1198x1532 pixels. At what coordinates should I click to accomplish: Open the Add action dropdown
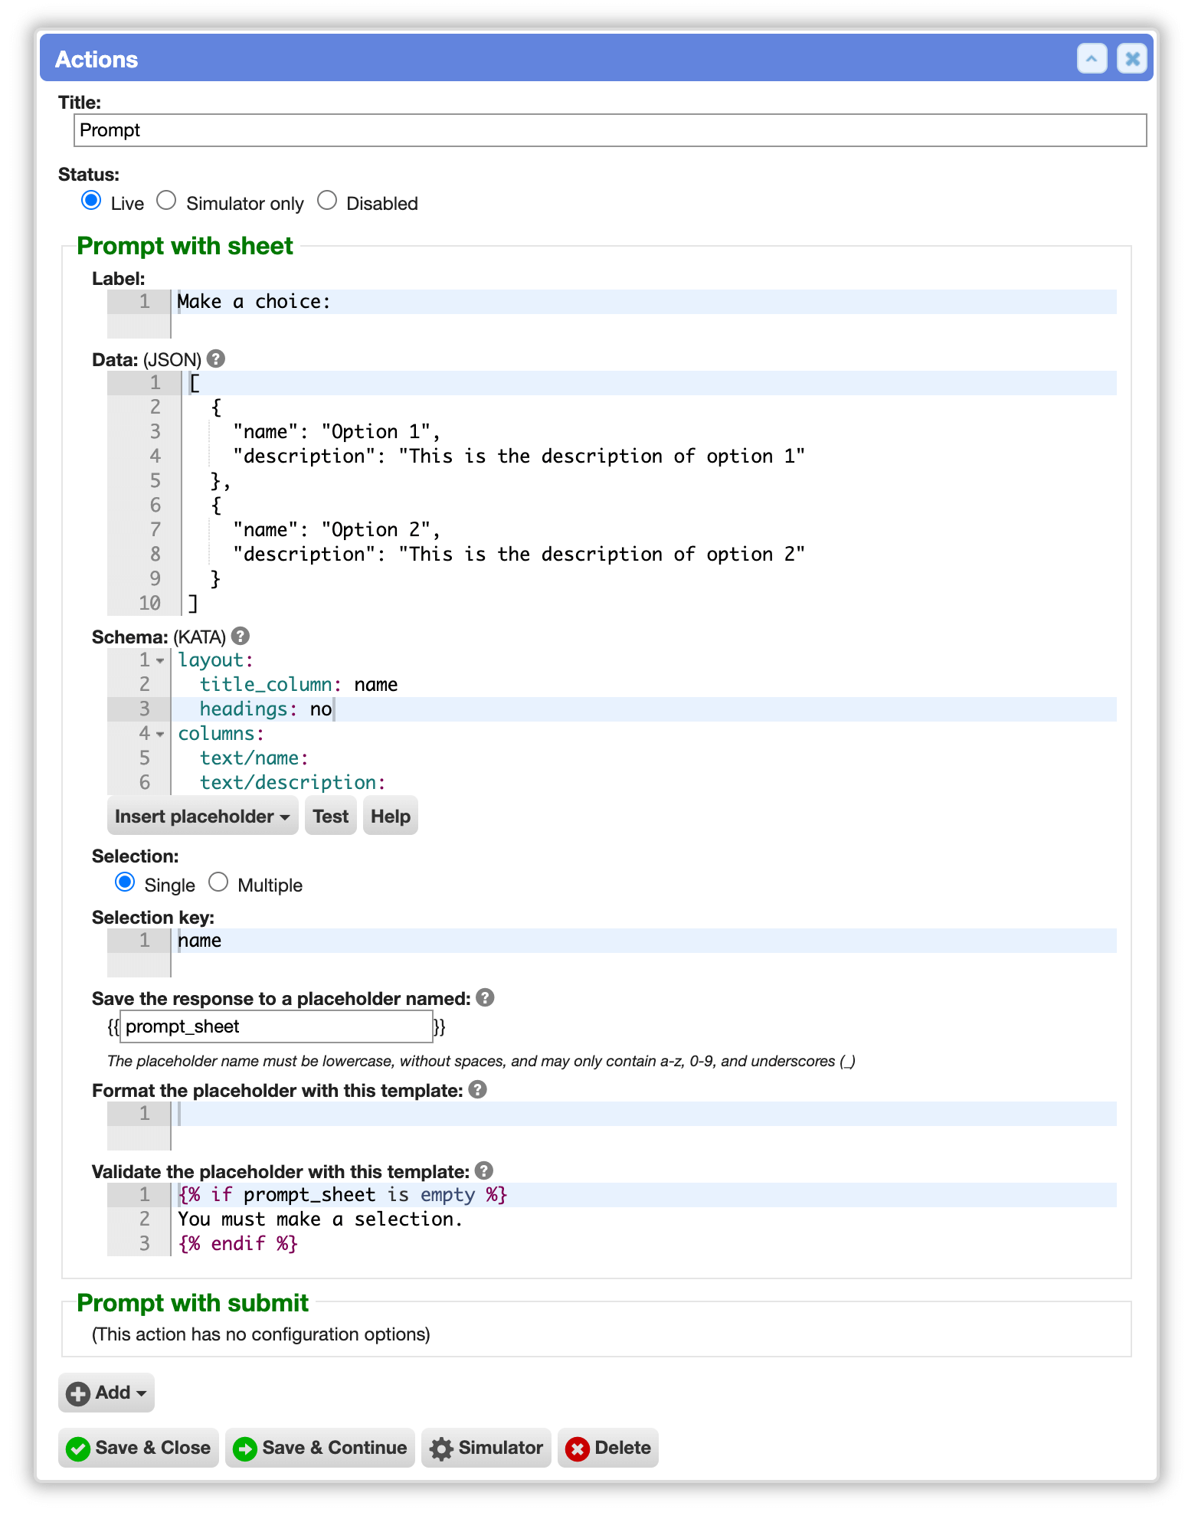tap(106, 1393)
